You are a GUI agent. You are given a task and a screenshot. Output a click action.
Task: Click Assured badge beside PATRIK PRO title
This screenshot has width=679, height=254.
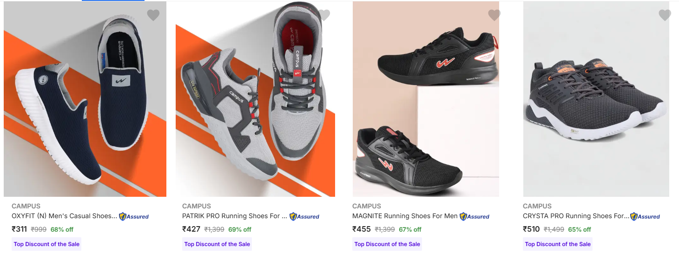point(304,216)
